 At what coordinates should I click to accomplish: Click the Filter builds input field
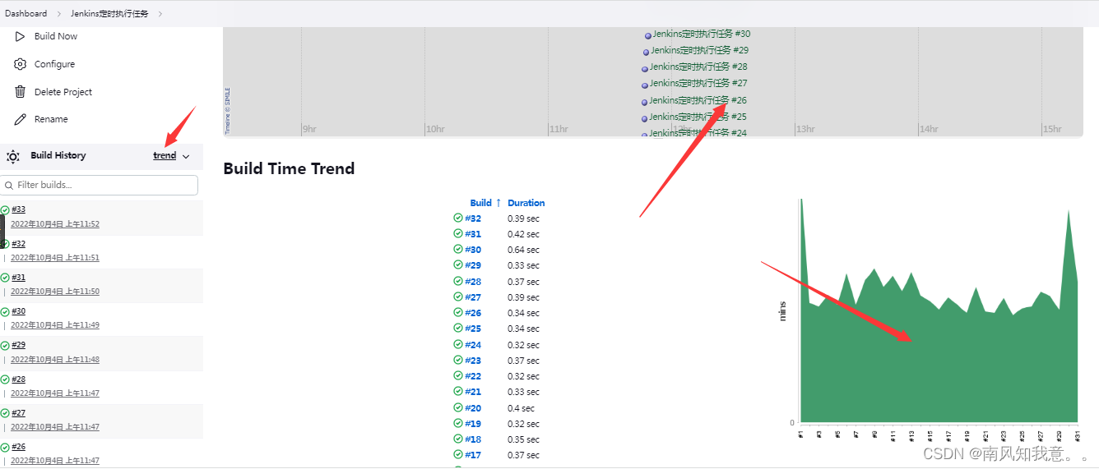(100, 185)
